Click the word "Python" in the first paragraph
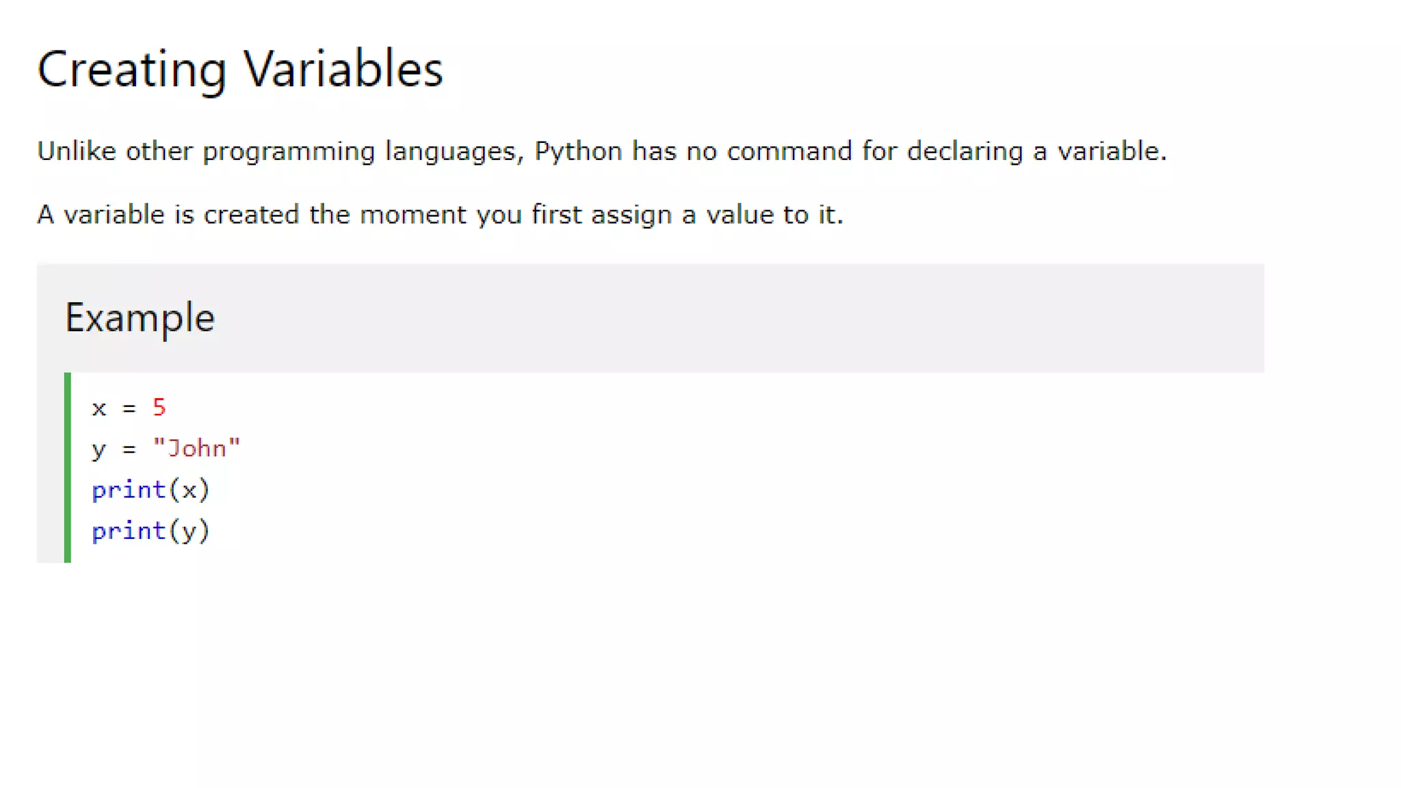The width and height of the screenshot is (1401, 788). pyautogui.click(x=578, y=151)
